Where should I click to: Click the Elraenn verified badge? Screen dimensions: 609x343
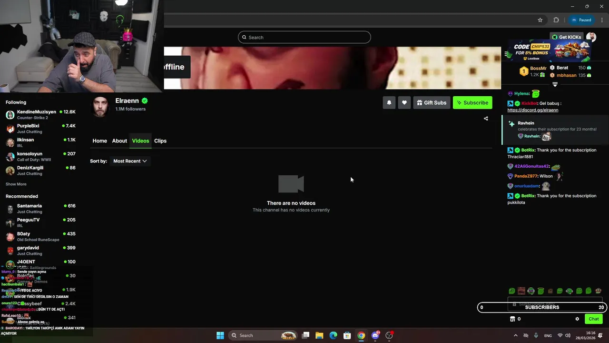click(x=145, y=101)
